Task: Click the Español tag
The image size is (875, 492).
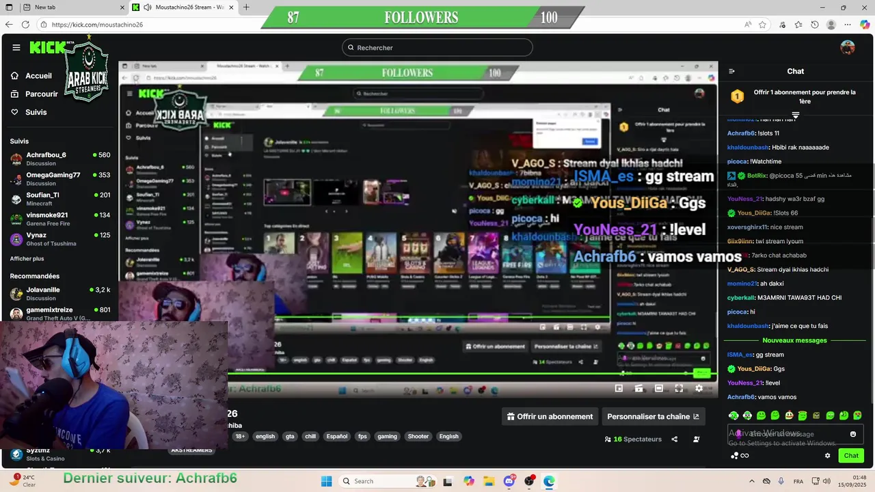Action: [x=336, y=437]
